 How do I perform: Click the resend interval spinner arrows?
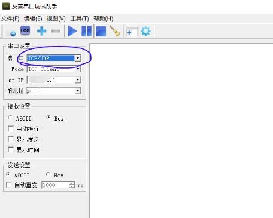pyautogui.click(x=72, y=185)
